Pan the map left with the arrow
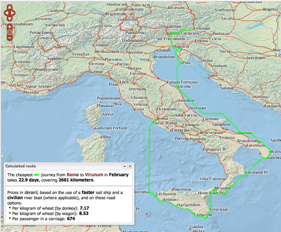Image resolution: width=281 pixels, height=232 pixels. click(x=6, y=13)
